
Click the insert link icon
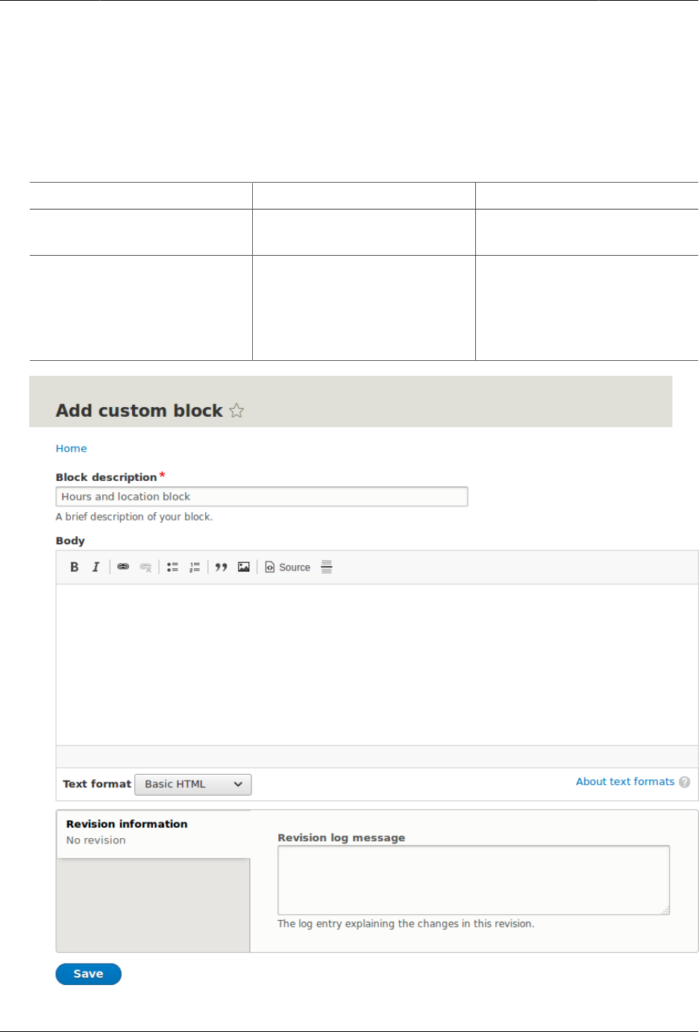click(x=123, y=567)
